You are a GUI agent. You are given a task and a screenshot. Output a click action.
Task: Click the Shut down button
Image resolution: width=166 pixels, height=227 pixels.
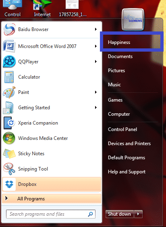(119, 214)
